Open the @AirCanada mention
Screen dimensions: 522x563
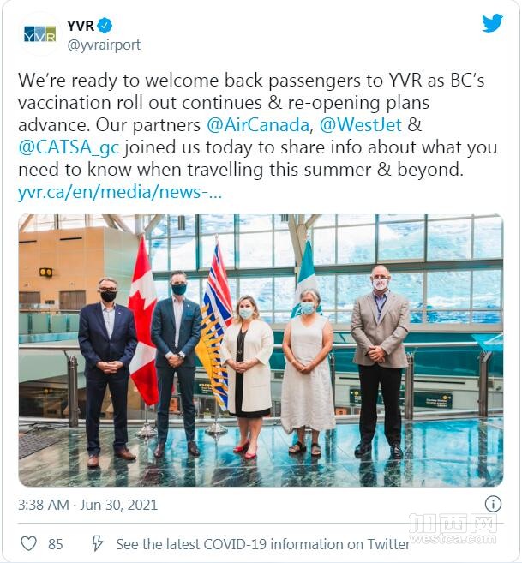(258, 125)
